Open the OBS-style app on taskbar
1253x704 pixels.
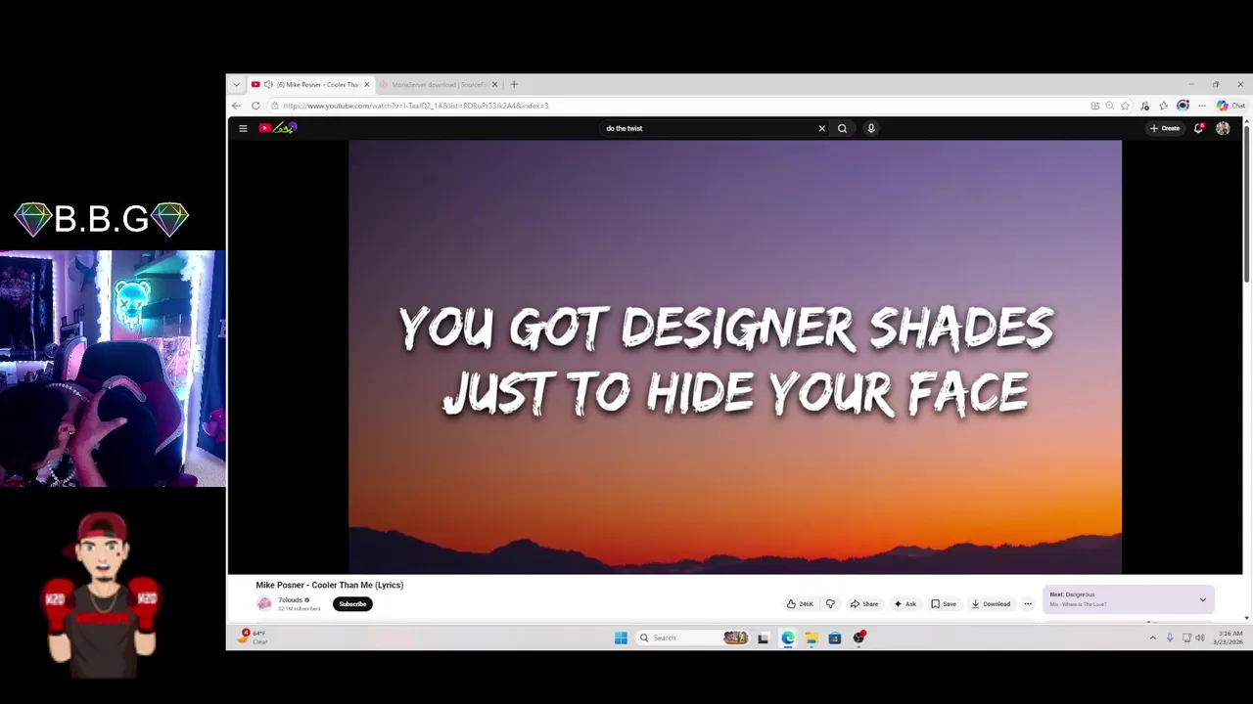[859, 638]
